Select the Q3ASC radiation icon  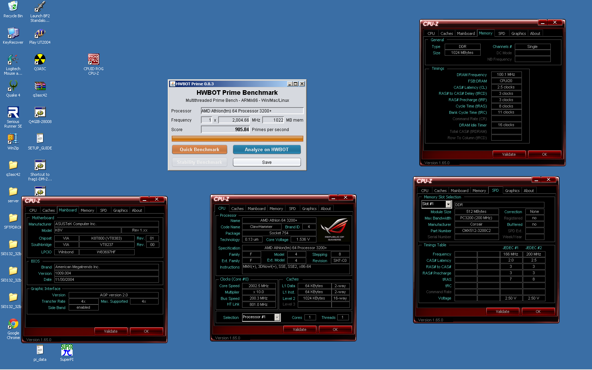40,59
